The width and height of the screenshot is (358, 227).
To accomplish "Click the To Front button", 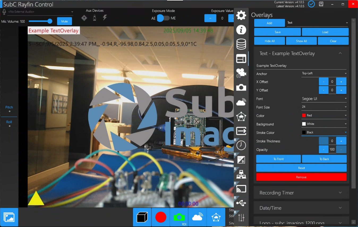I will (x=278, y=159).
